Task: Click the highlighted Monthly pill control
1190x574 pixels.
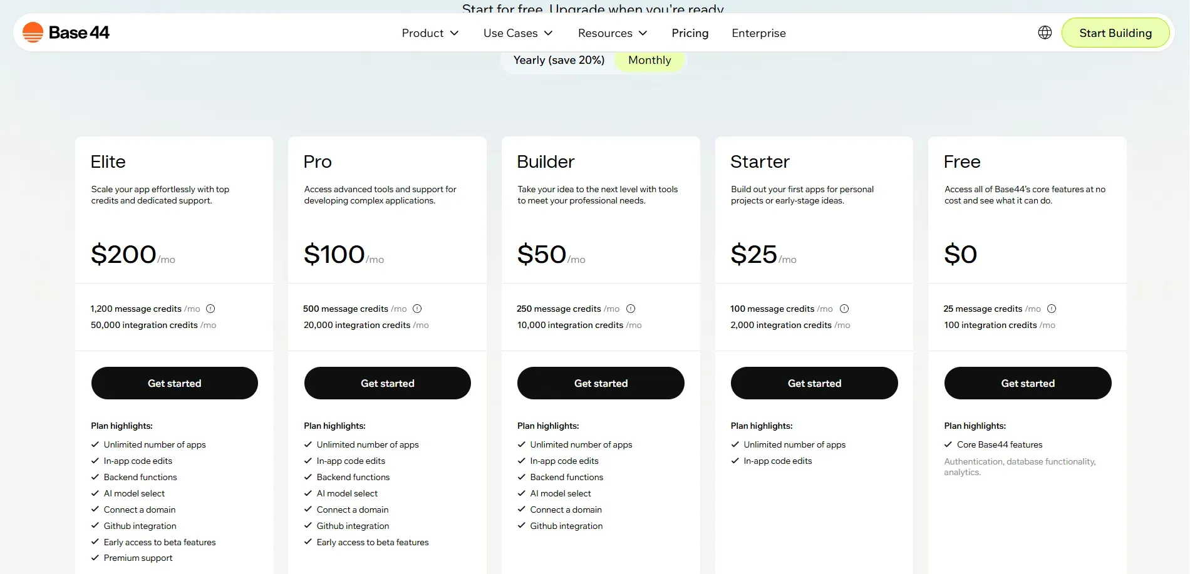Action: click(x=649, y=60)
